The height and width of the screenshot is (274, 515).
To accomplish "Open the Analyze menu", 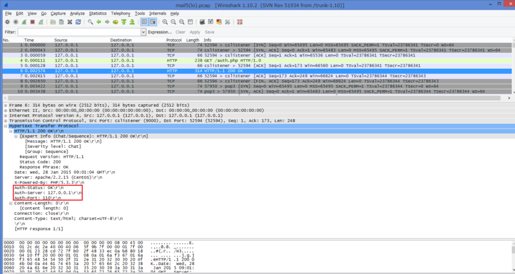I will tap(77, 14).
